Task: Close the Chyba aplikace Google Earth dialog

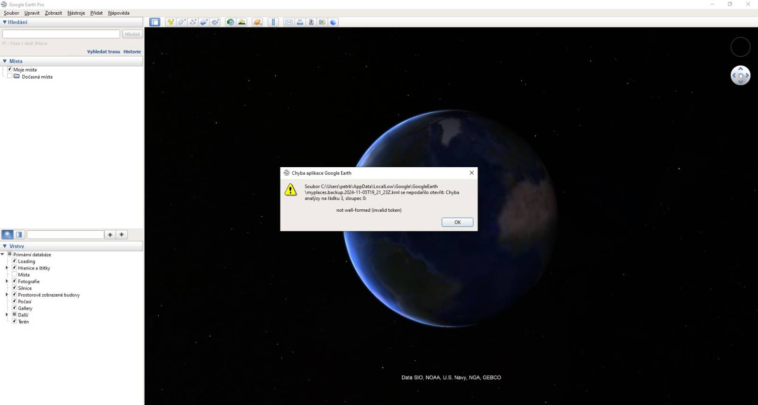Action: pos(471,173)
